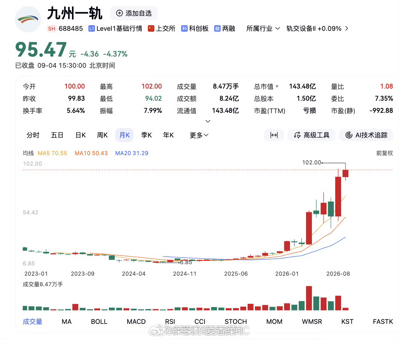Click the 6.85 low price marker
The image size is (399, 340).
tap(186, 262)
